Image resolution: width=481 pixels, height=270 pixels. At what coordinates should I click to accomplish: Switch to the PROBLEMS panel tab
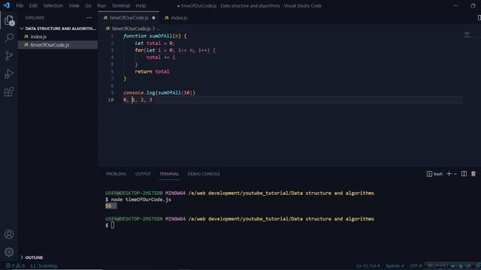tap(116, 174)
